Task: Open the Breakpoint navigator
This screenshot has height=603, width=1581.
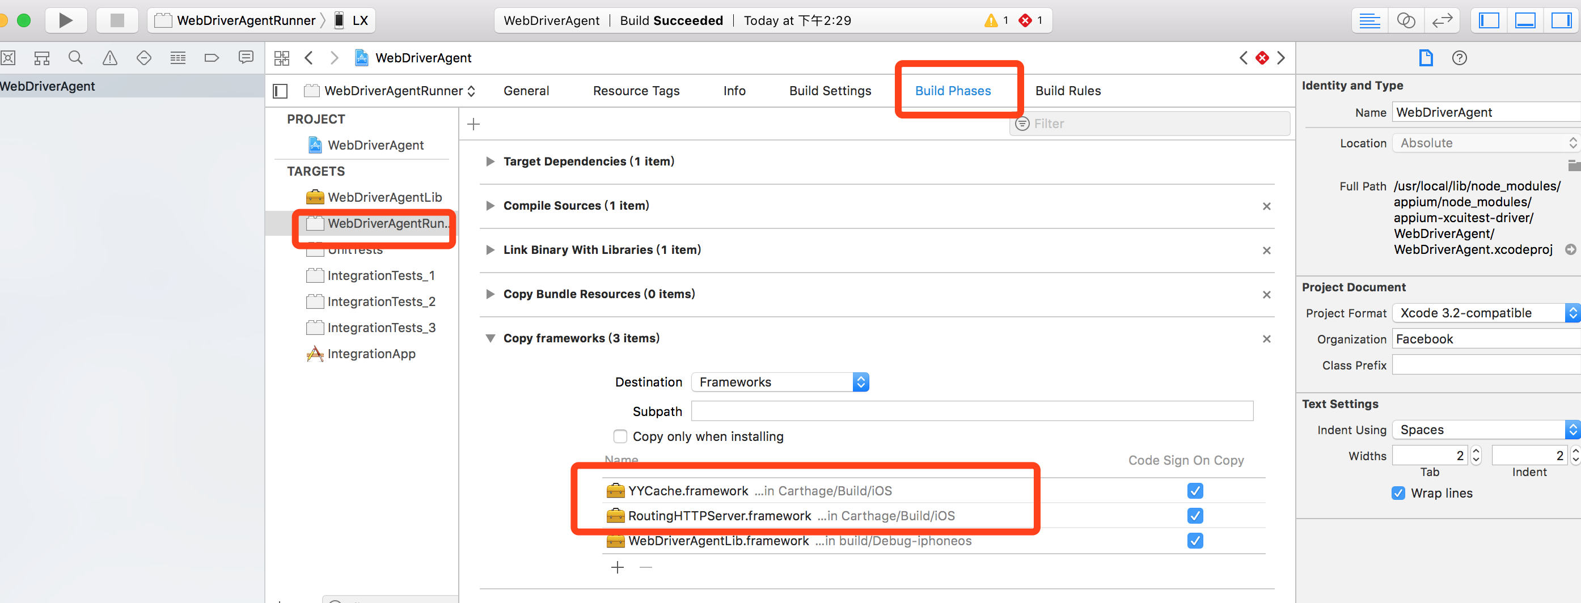Action: (x=212, y=58)
